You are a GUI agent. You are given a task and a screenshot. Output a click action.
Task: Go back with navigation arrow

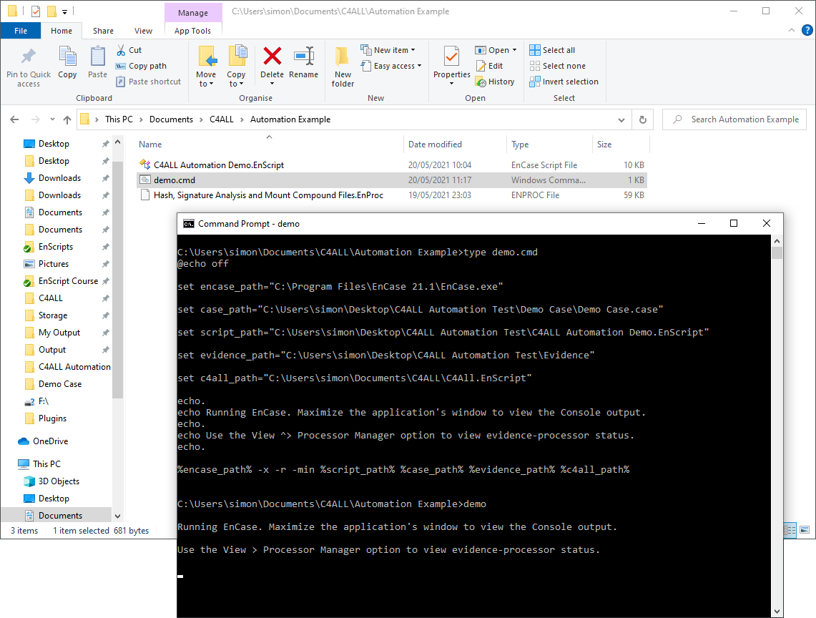pyautogui.click(x=14, y=119)
